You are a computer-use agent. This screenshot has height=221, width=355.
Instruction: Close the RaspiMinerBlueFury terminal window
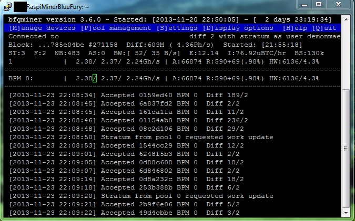[x=339, y=5]
